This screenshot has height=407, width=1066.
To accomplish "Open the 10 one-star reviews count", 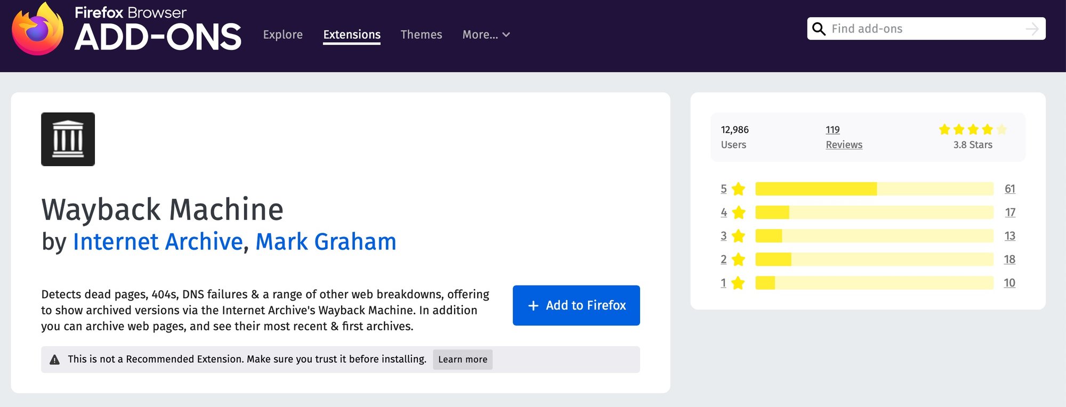I will [1010, 283].
